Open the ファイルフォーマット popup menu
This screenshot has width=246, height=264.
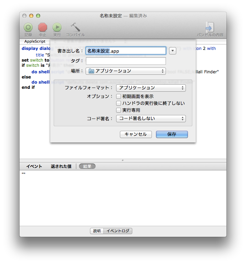click(x=151, y=88)
